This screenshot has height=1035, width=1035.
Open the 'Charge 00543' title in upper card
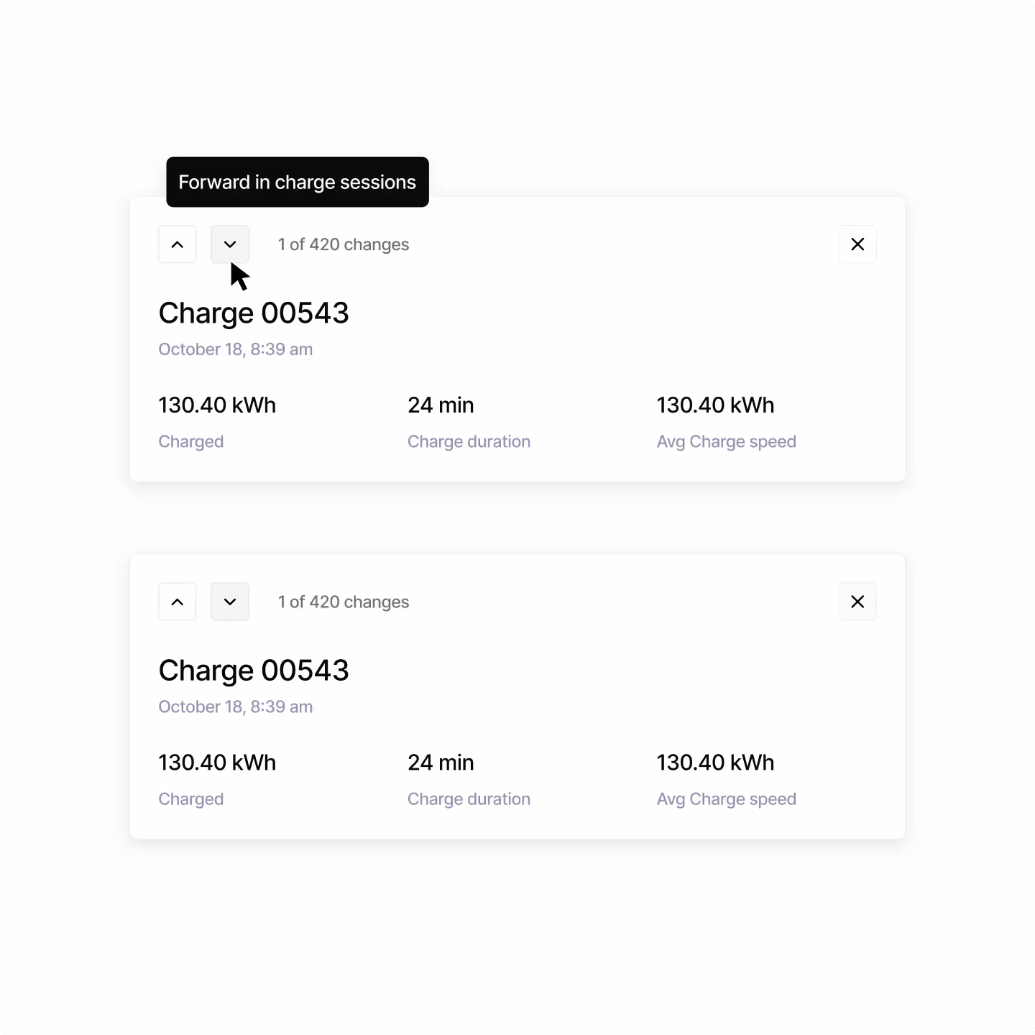(x=254, y=313)
